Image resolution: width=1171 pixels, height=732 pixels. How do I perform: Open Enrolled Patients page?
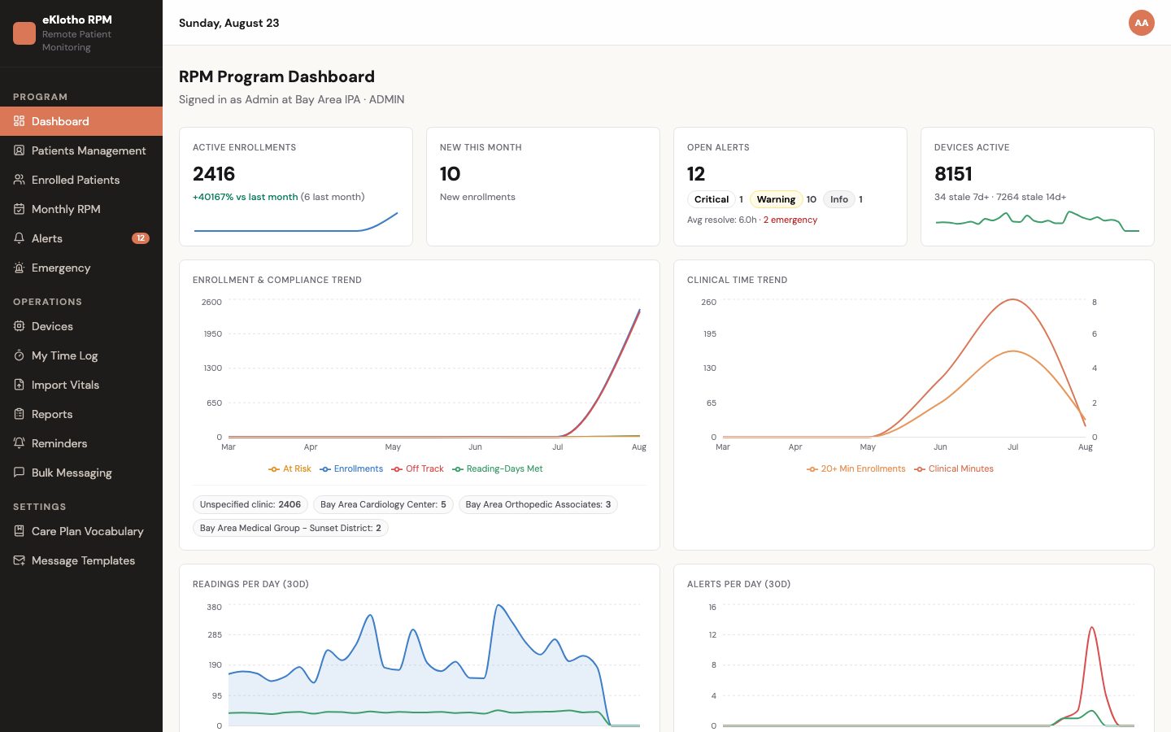pos(81,180)
